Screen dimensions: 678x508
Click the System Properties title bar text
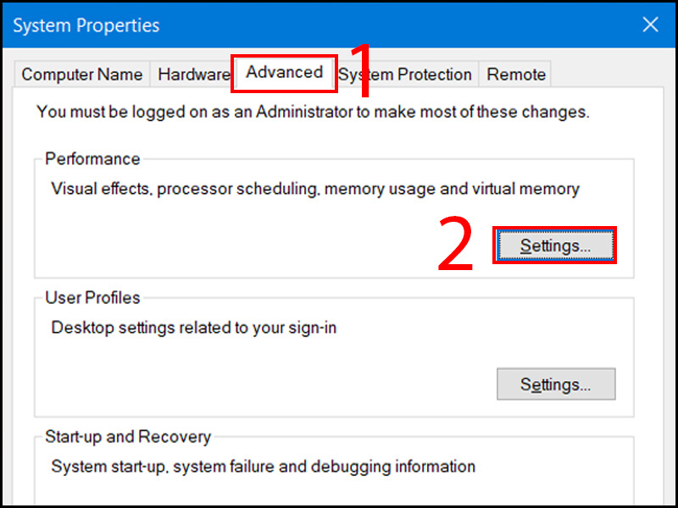click(x=85, y=25)
